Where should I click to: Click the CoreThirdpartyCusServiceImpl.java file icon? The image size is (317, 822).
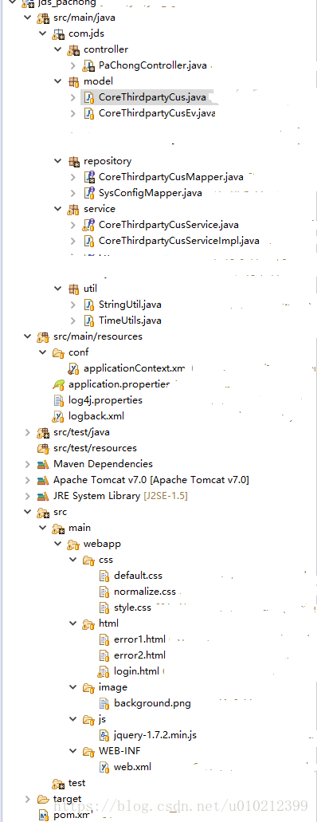click(88, 241)
